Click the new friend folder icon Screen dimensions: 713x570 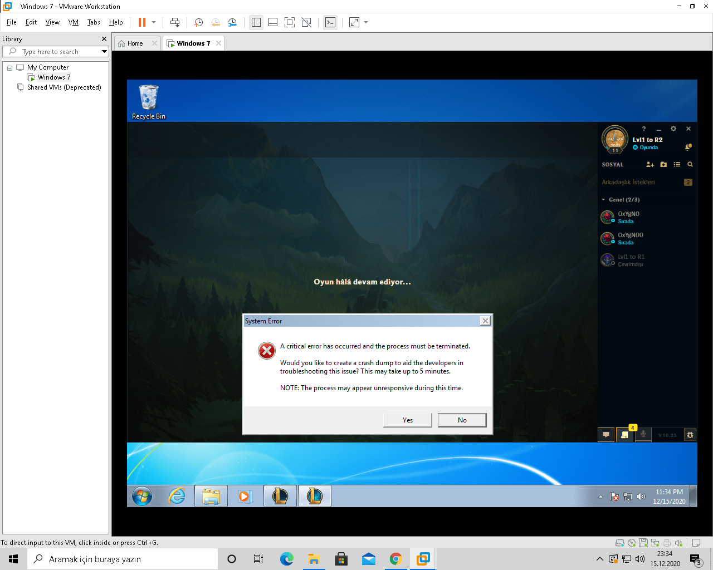pos(663,165)
